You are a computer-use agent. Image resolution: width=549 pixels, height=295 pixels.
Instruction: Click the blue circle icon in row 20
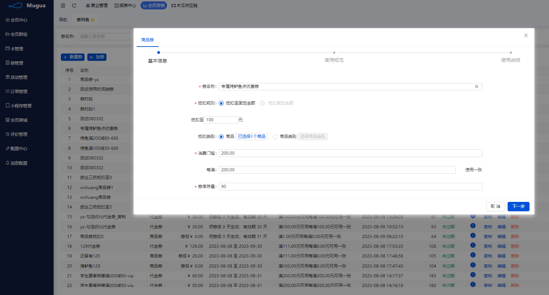473,265
